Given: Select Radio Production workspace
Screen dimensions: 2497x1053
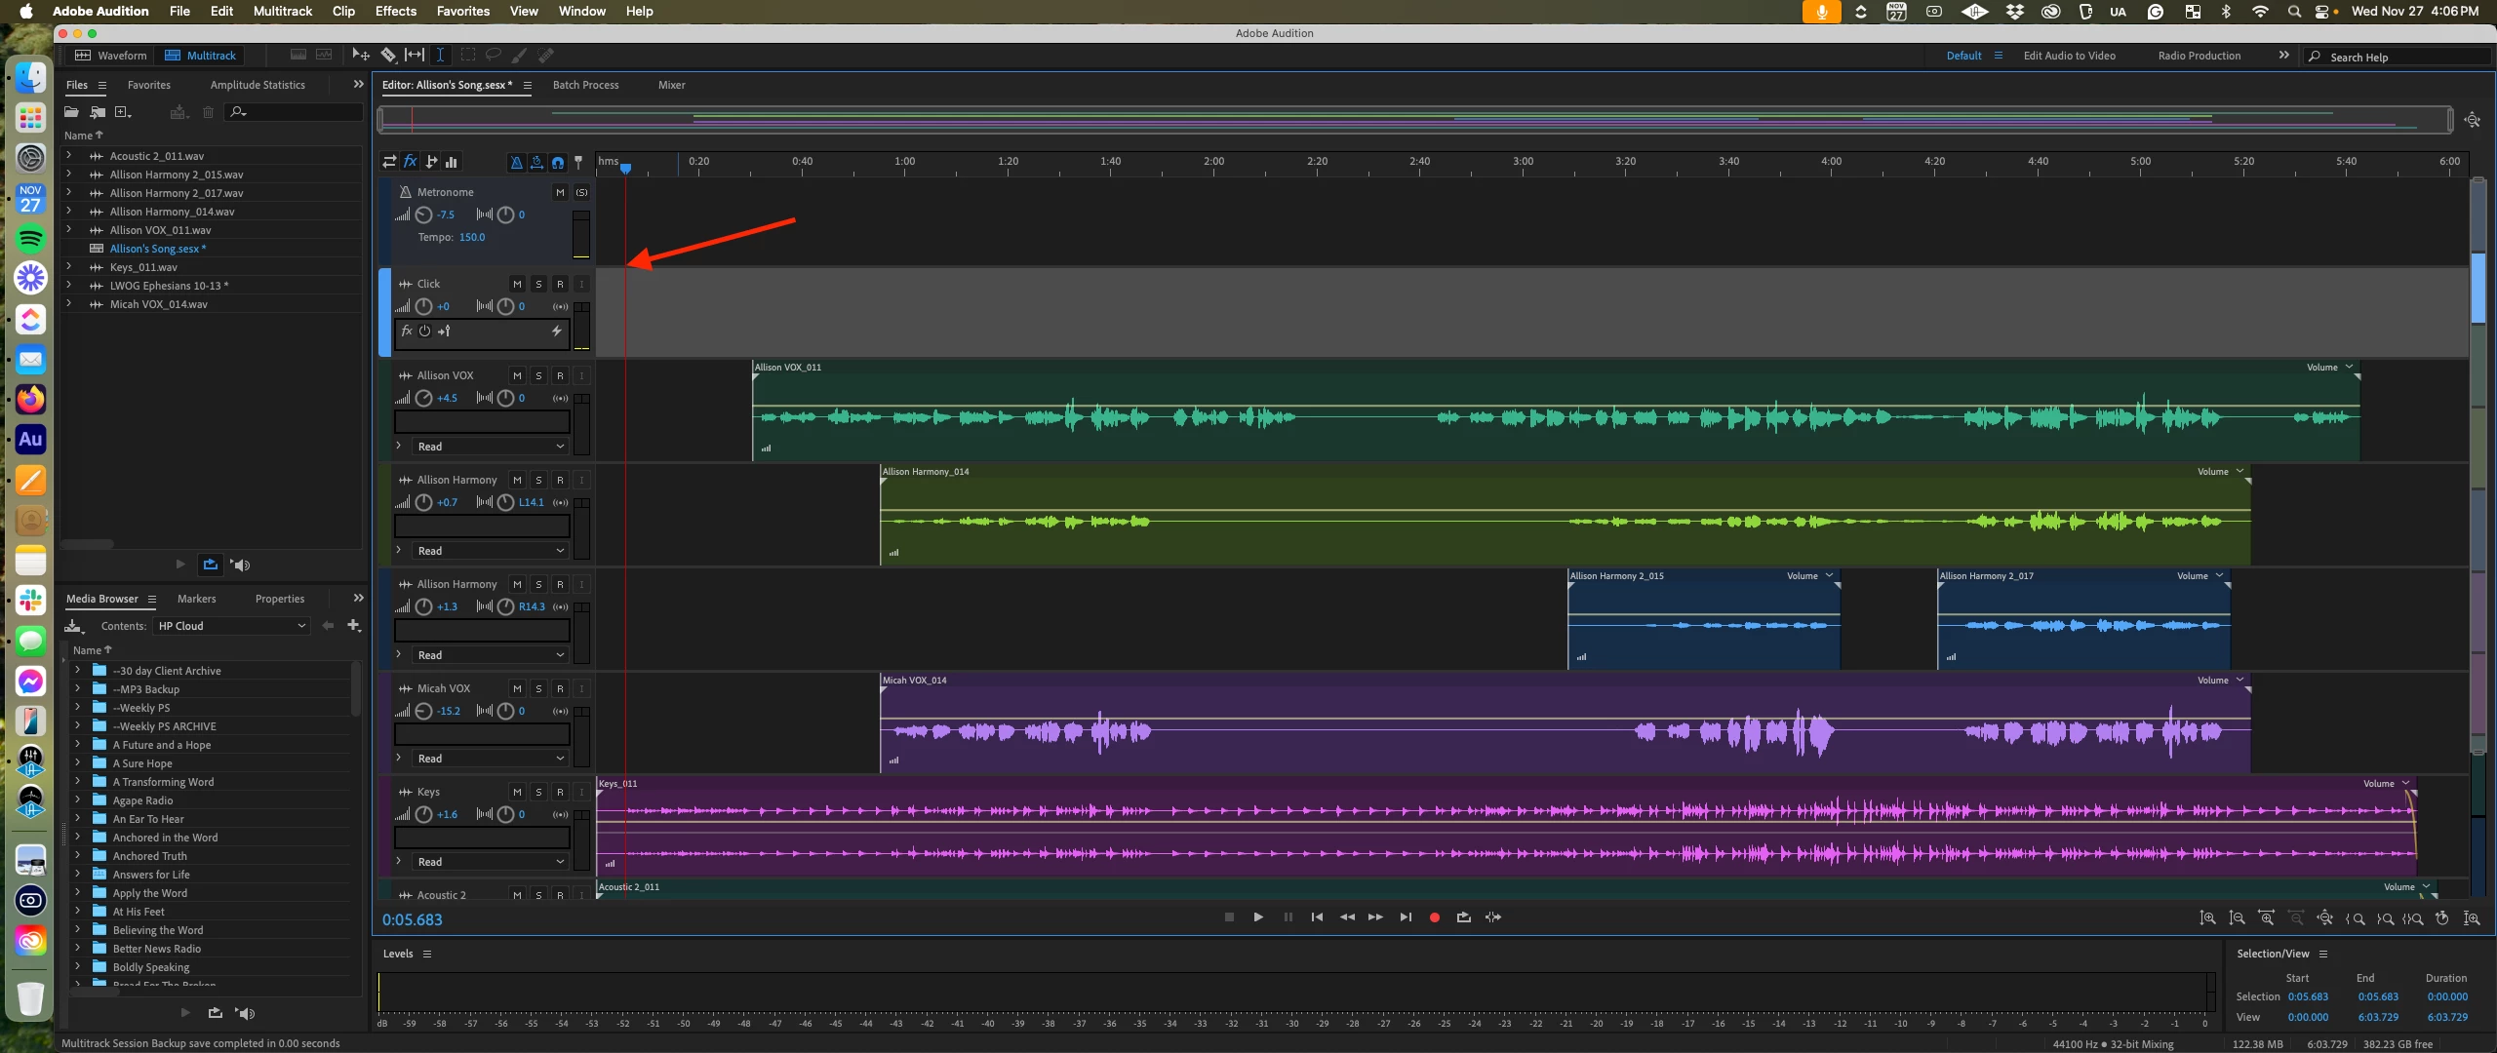Looking at the screenshot, I should coord(2199,56).
